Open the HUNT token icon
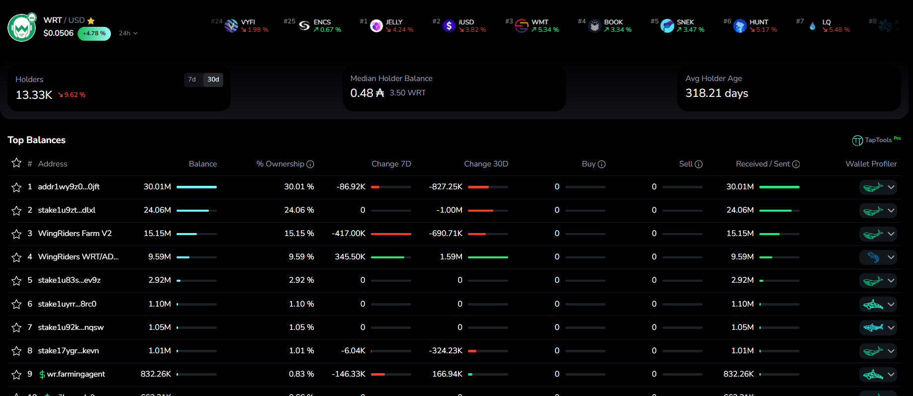The image size is (913, 396). pyautogui.click(x=740, y=26)
